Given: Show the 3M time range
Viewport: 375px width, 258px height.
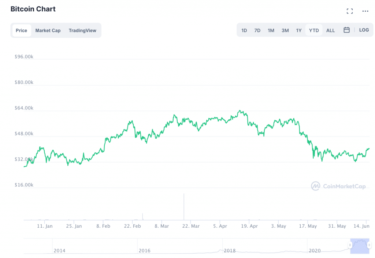Looking at the screenshot, I should pos(285,30).
